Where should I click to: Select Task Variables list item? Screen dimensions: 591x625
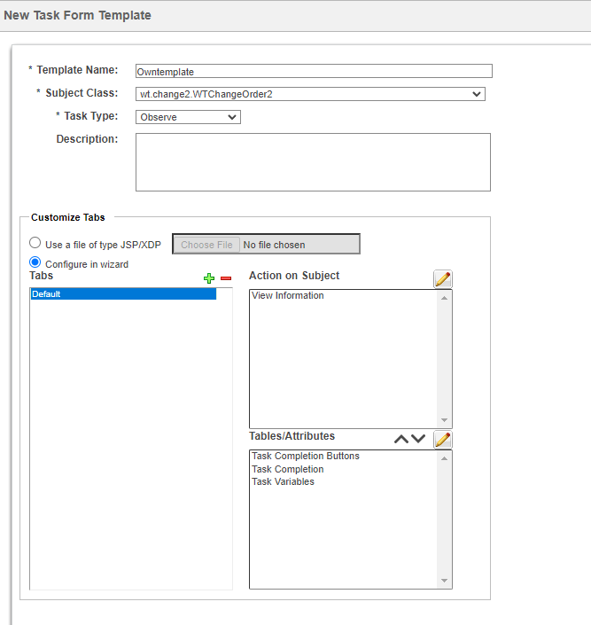click(283, 482)
